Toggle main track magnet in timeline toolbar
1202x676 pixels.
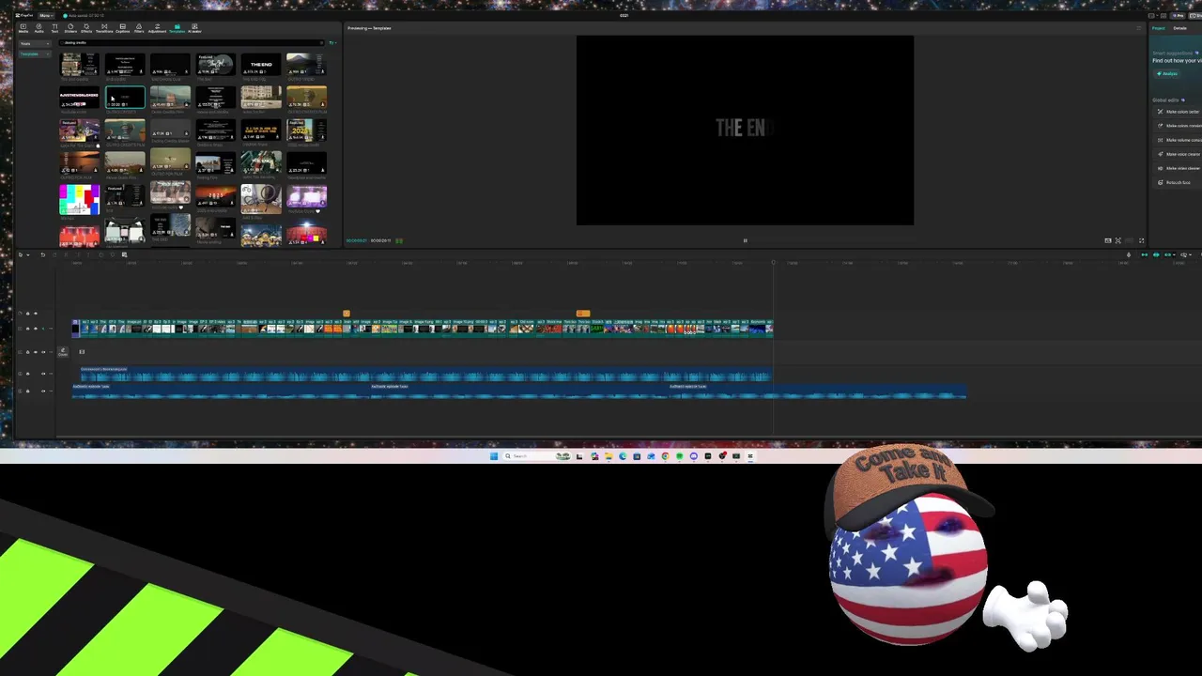[x=1145, y=254]
